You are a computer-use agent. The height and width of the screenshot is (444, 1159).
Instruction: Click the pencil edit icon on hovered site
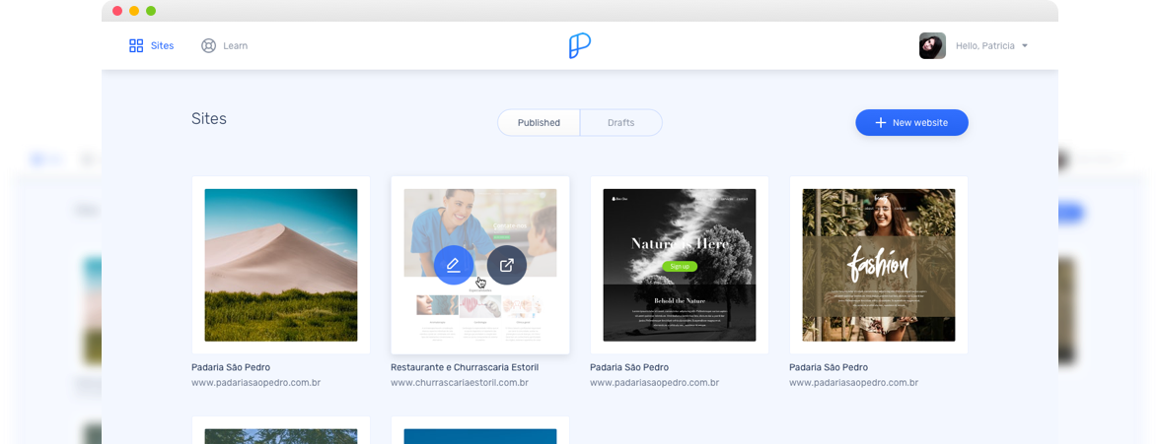pos(454,265)
